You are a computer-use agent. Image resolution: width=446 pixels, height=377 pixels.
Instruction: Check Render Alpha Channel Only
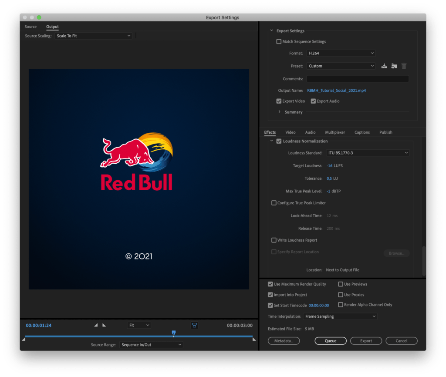(341, 305)
